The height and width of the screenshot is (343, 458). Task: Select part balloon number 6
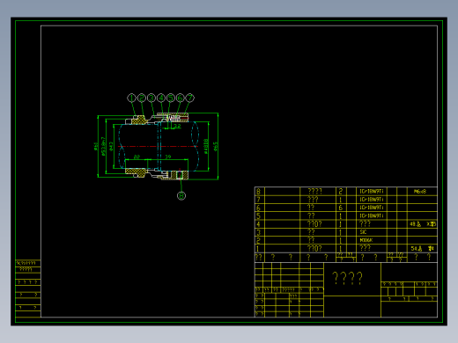181,98
